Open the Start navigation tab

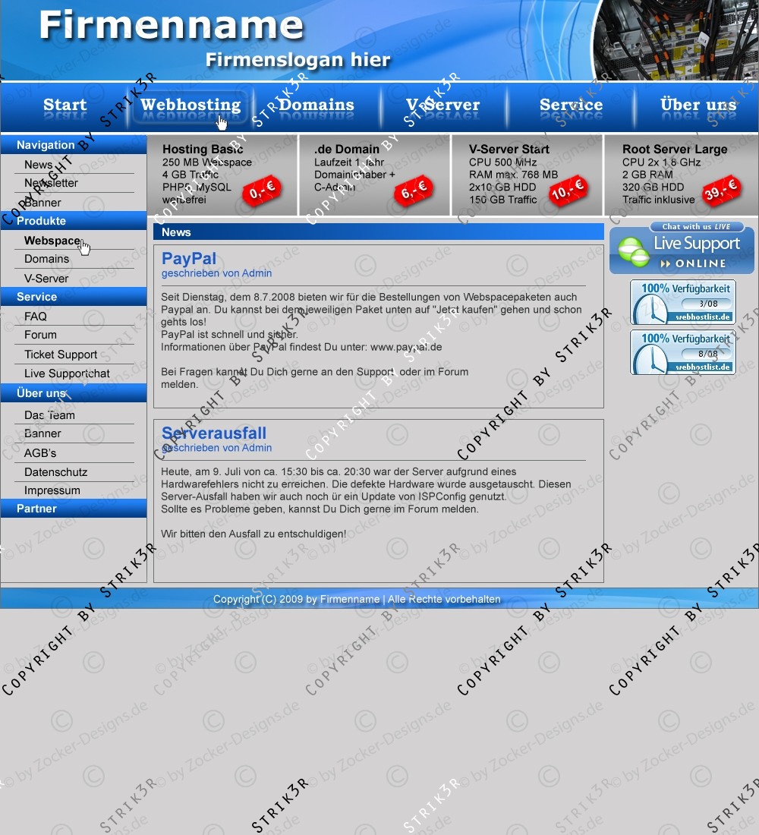click(x=65, y=105)
